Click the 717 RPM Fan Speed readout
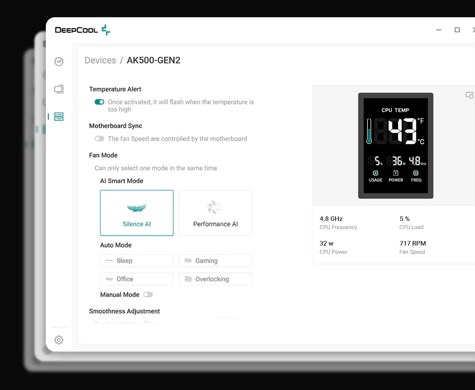 tap(412, 243)
